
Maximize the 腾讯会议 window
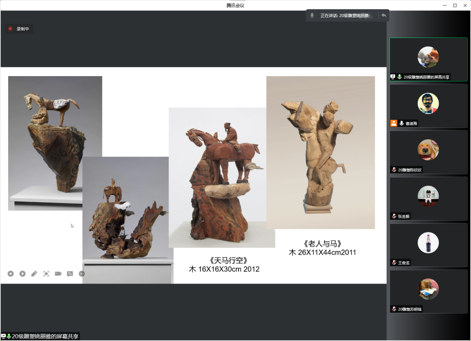[455, 5]
